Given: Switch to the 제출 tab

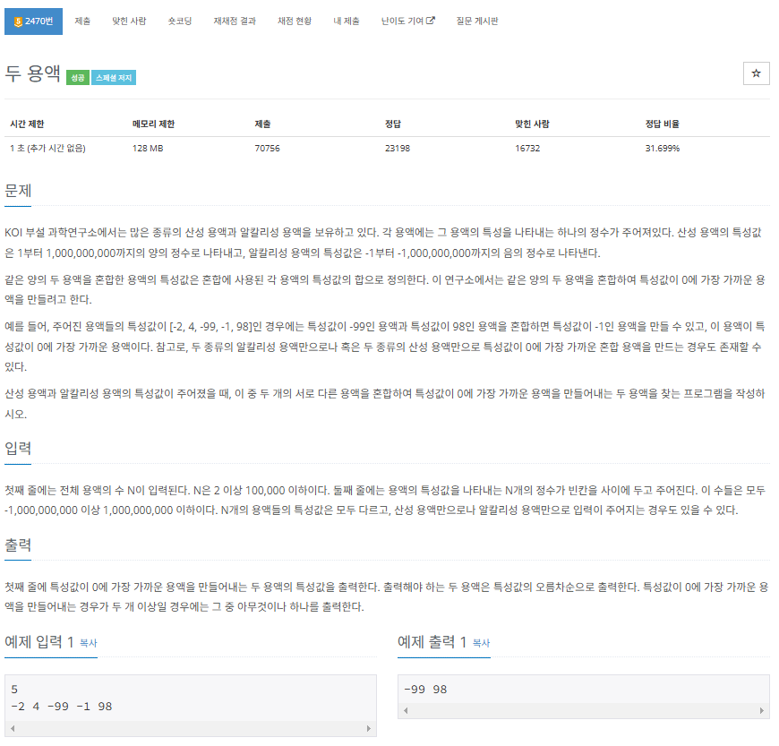Looking at the screenshot, I should click(x=82, y=21).
